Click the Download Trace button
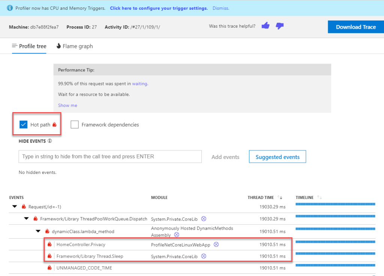384x276 pixels. click(x=355, y=27)
